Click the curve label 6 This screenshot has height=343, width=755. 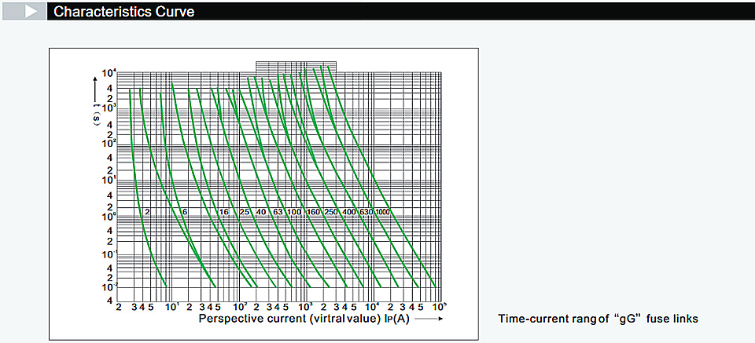point(184,212)
